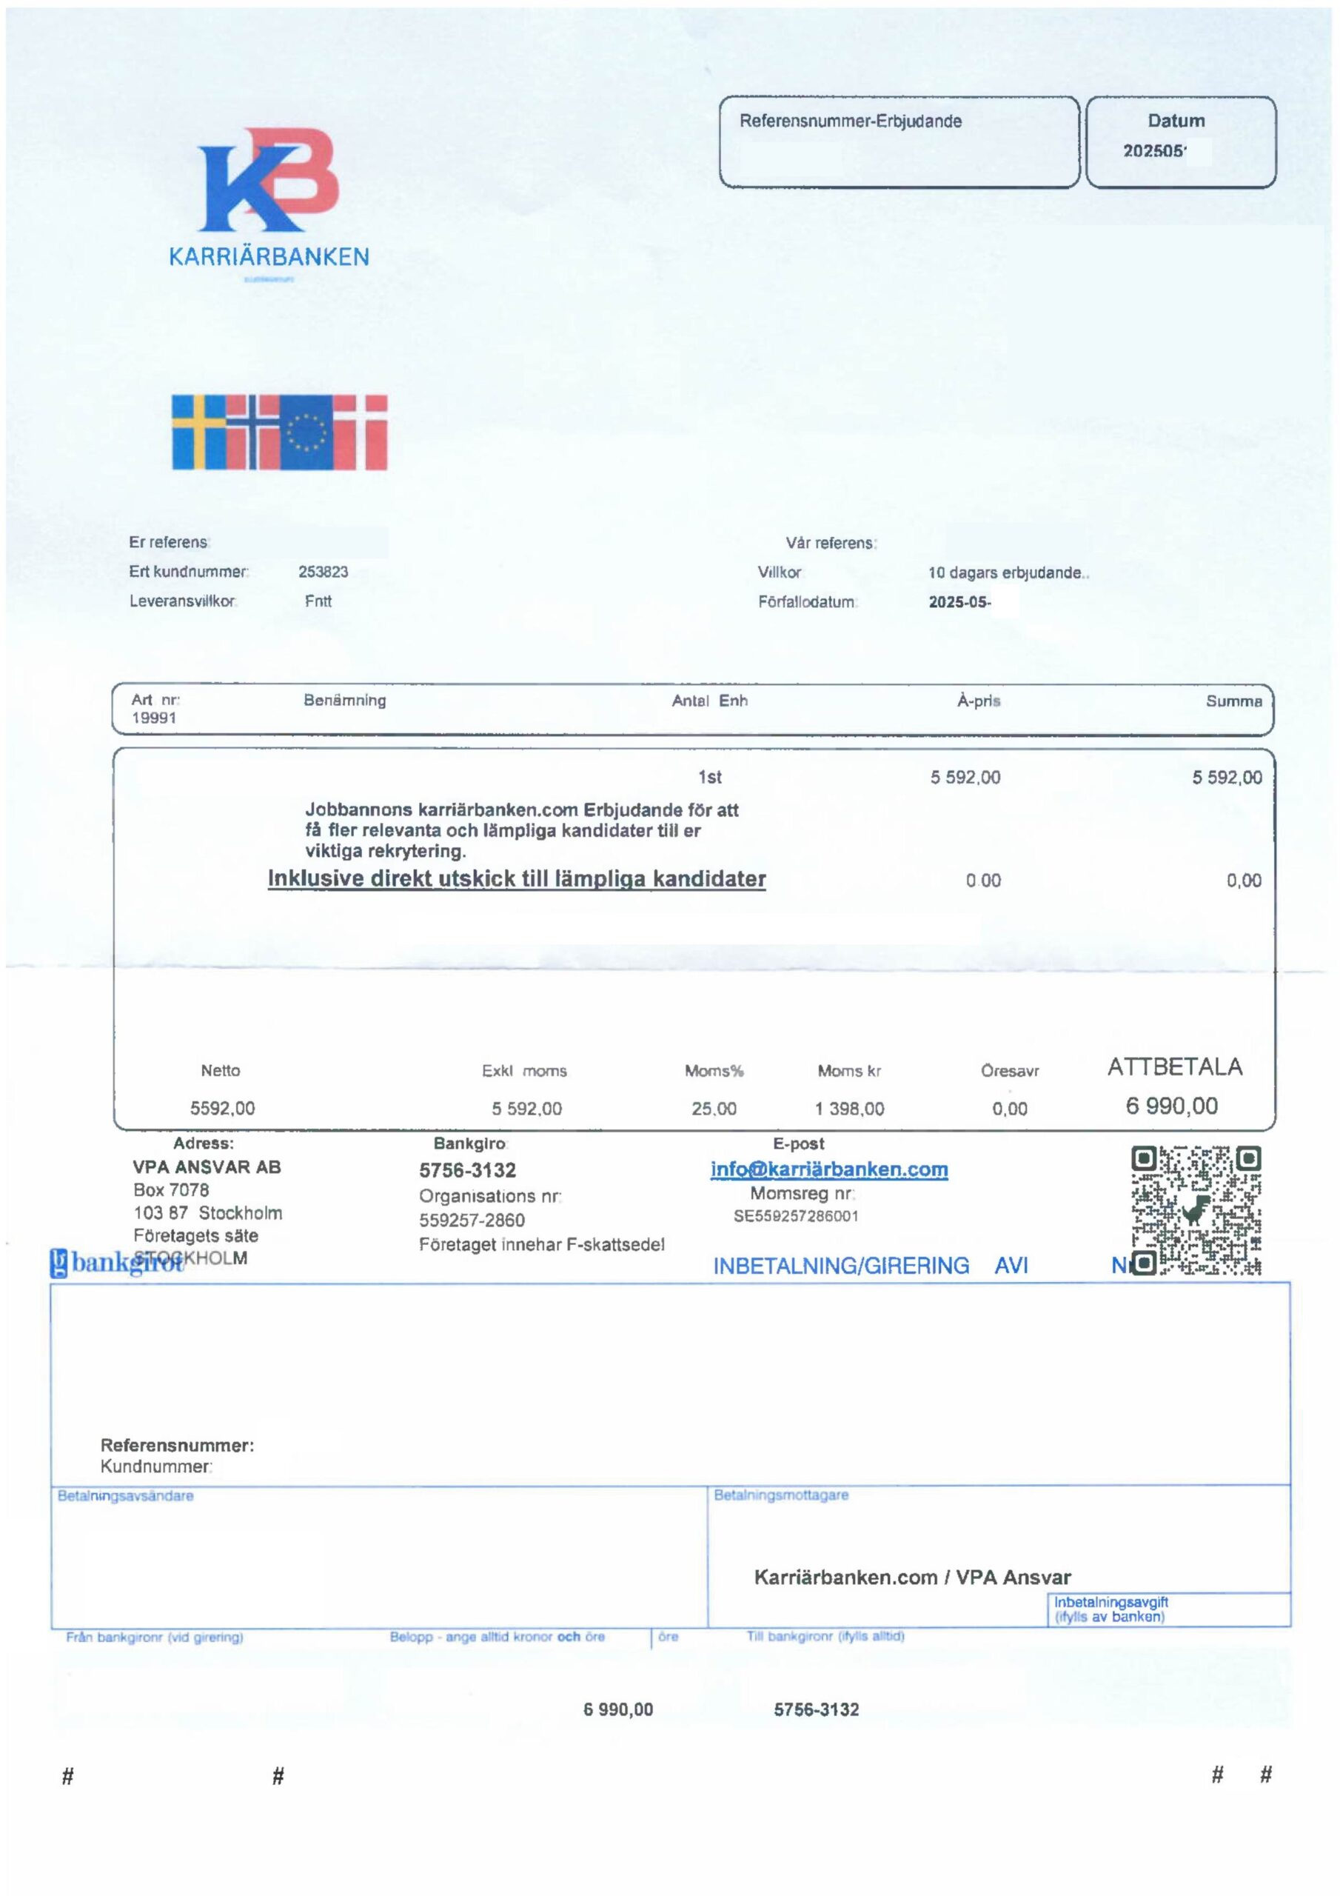This screenshot has height=1896, width=1340.
Task: Click the 'Benämning' column header
Action: [345, 701]
